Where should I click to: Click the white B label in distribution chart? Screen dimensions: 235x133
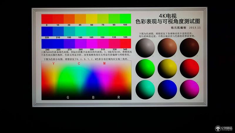point(93,97)
